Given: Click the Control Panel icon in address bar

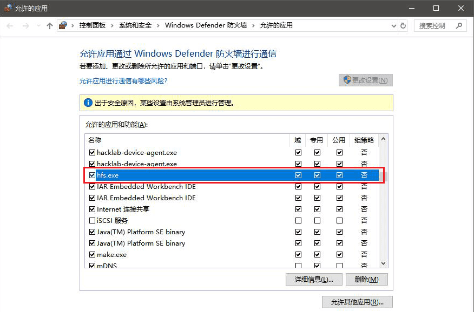Looking at the screenshot, I should point(63,25).
